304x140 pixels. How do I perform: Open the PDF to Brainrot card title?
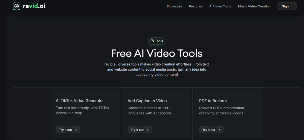(213, 101)
